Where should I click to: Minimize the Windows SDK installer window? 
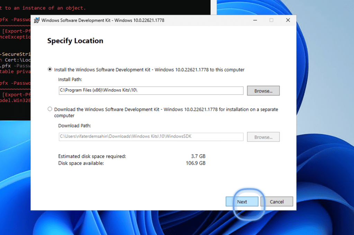255,20
